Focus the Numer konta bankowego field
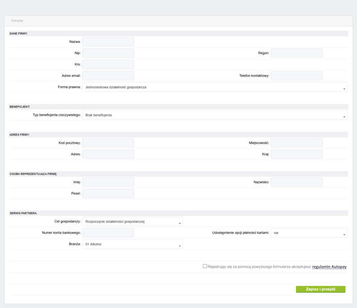Screen dimensions: 357x308 pos(108,233)
